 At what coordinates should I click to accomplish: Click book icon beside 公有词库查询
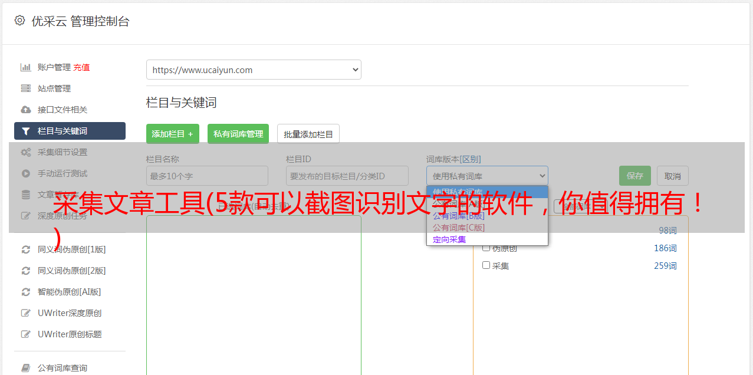(25, 368)
